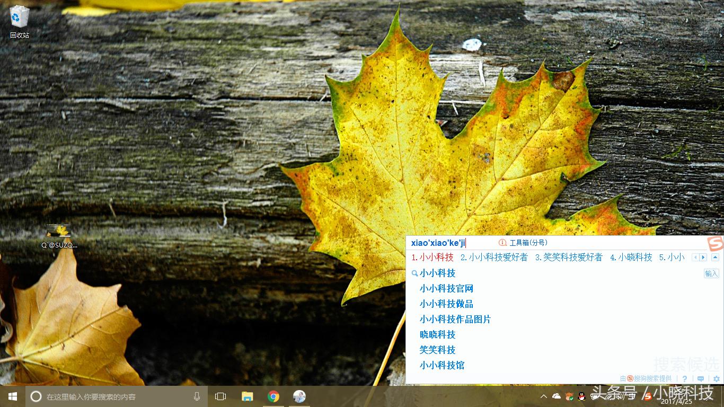This screenshot has width=724, height=407.
Task: Select candidate 4 小晓科技
Action: pos(631,258)
